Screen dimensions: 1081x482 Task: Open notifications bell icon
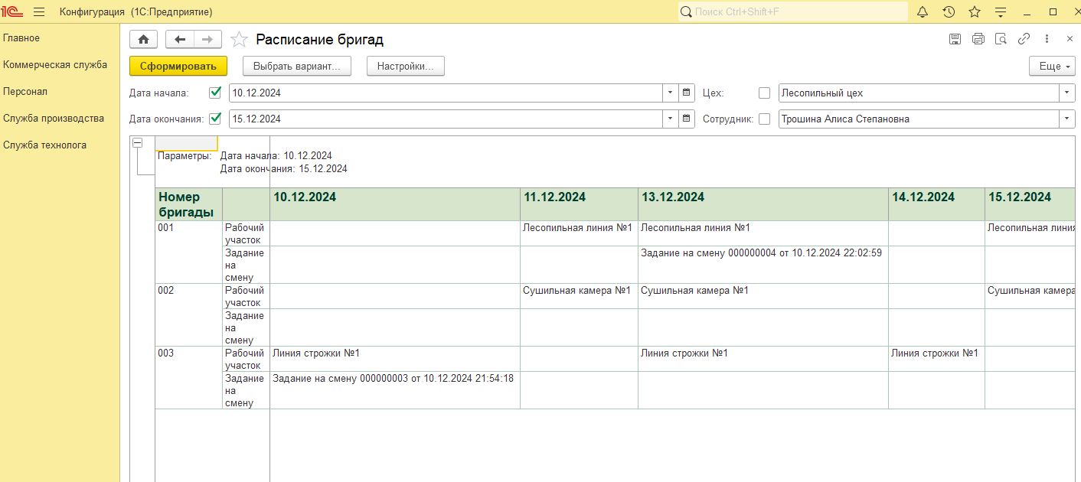[x=923, y=12]
